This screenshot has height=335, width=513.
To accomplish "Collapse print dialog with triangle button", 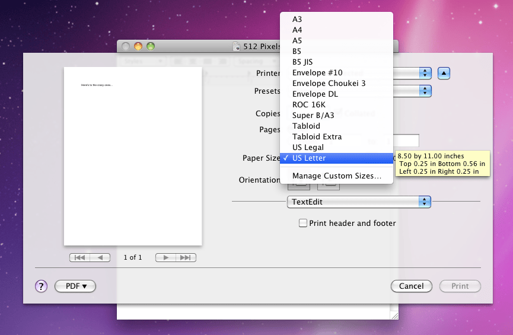I will tap(444, 73).
